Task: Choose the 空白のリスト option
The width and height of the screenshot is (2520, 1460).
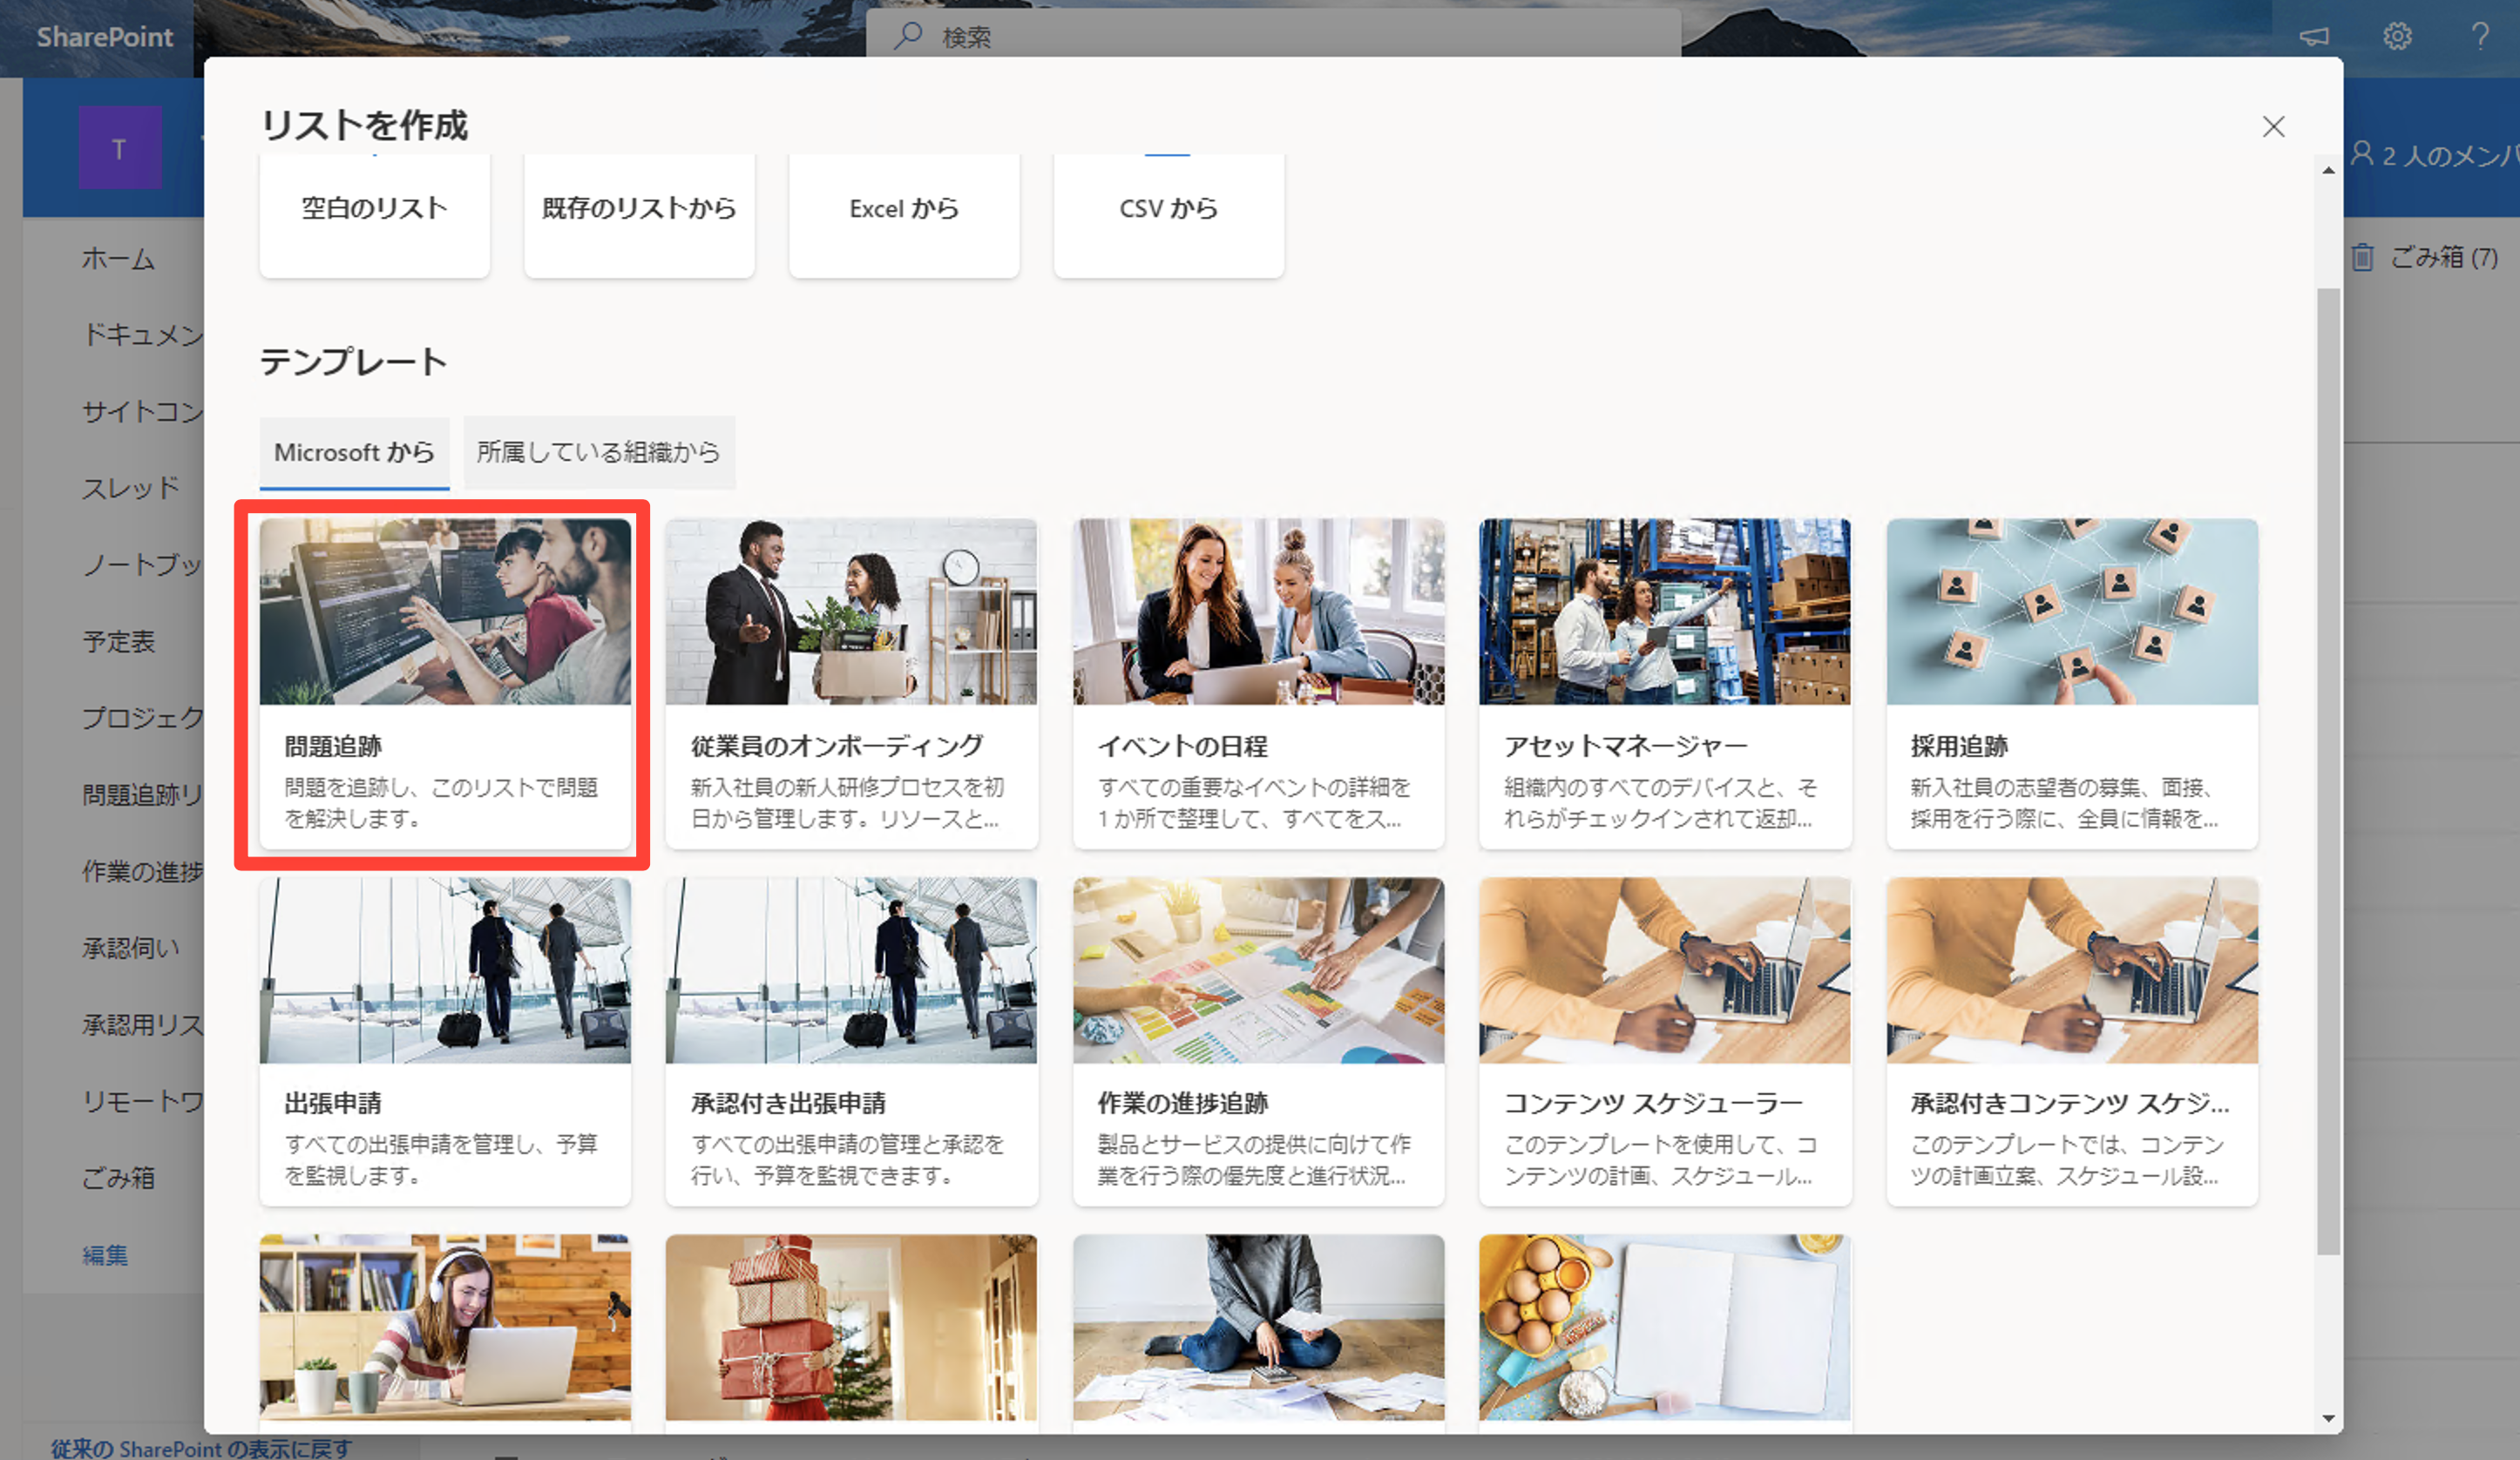Action: click(x=374, y=209)
